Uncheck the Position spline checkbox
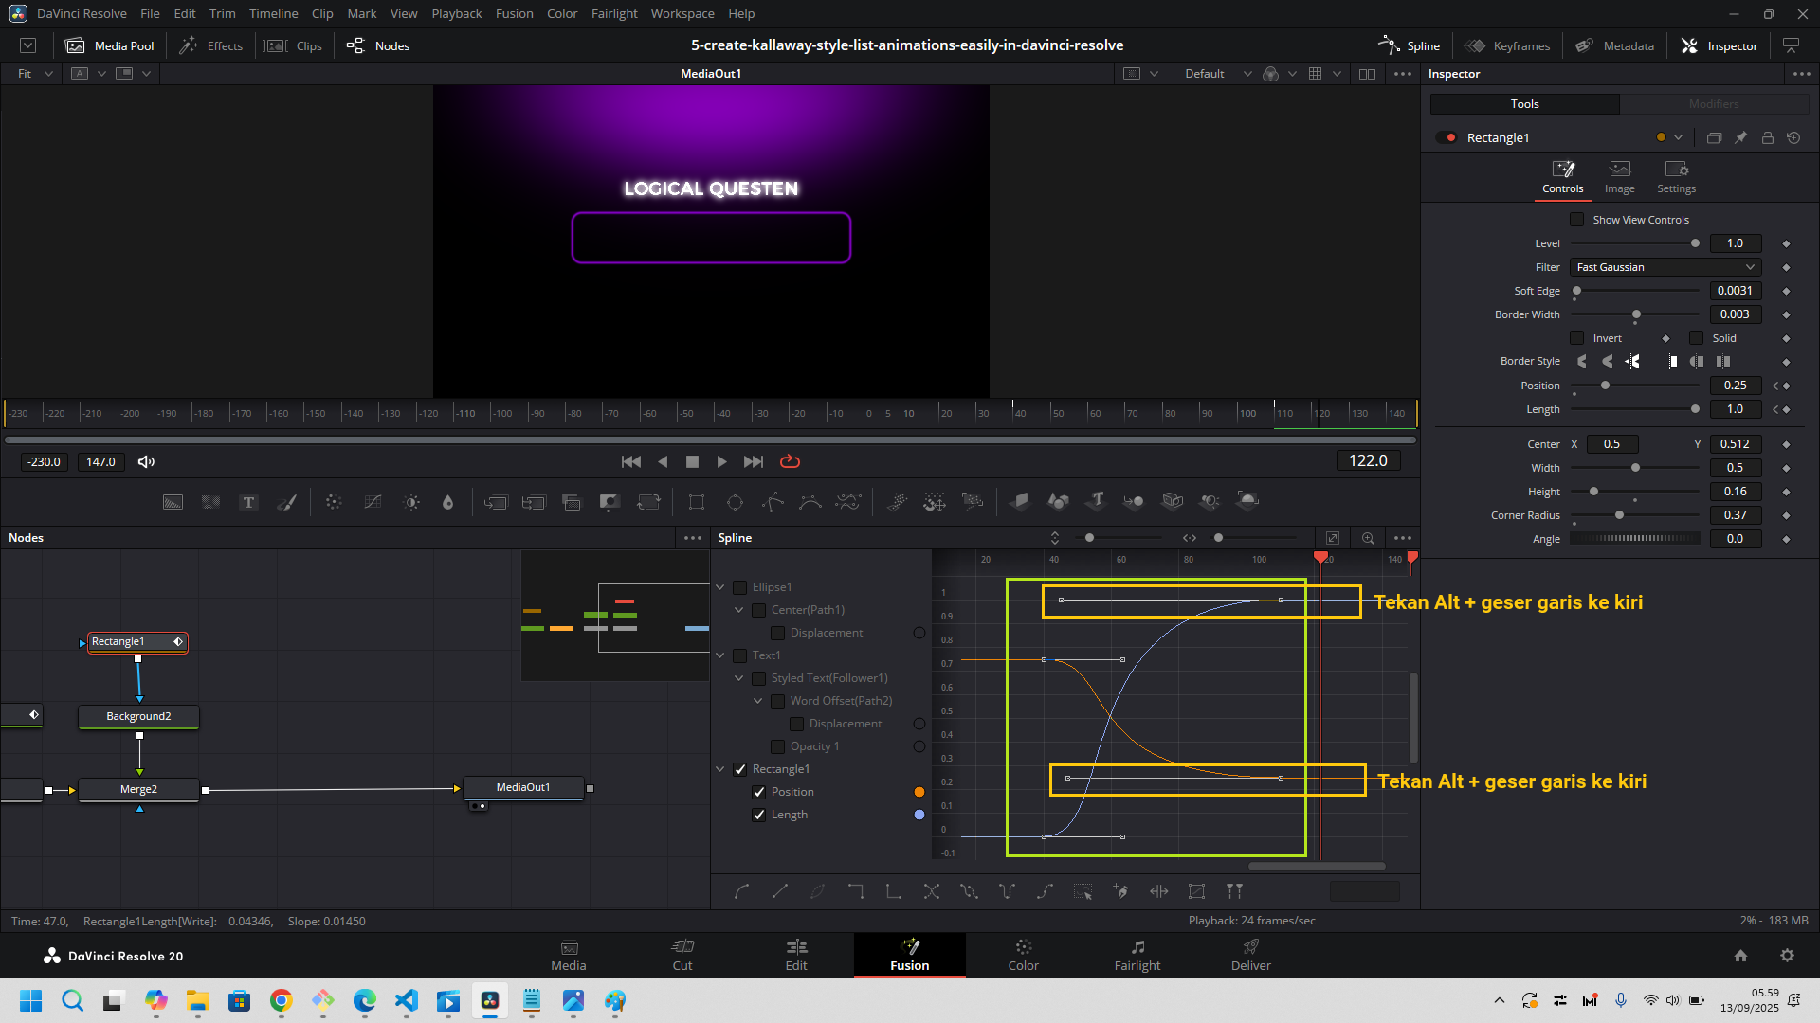 759,792
